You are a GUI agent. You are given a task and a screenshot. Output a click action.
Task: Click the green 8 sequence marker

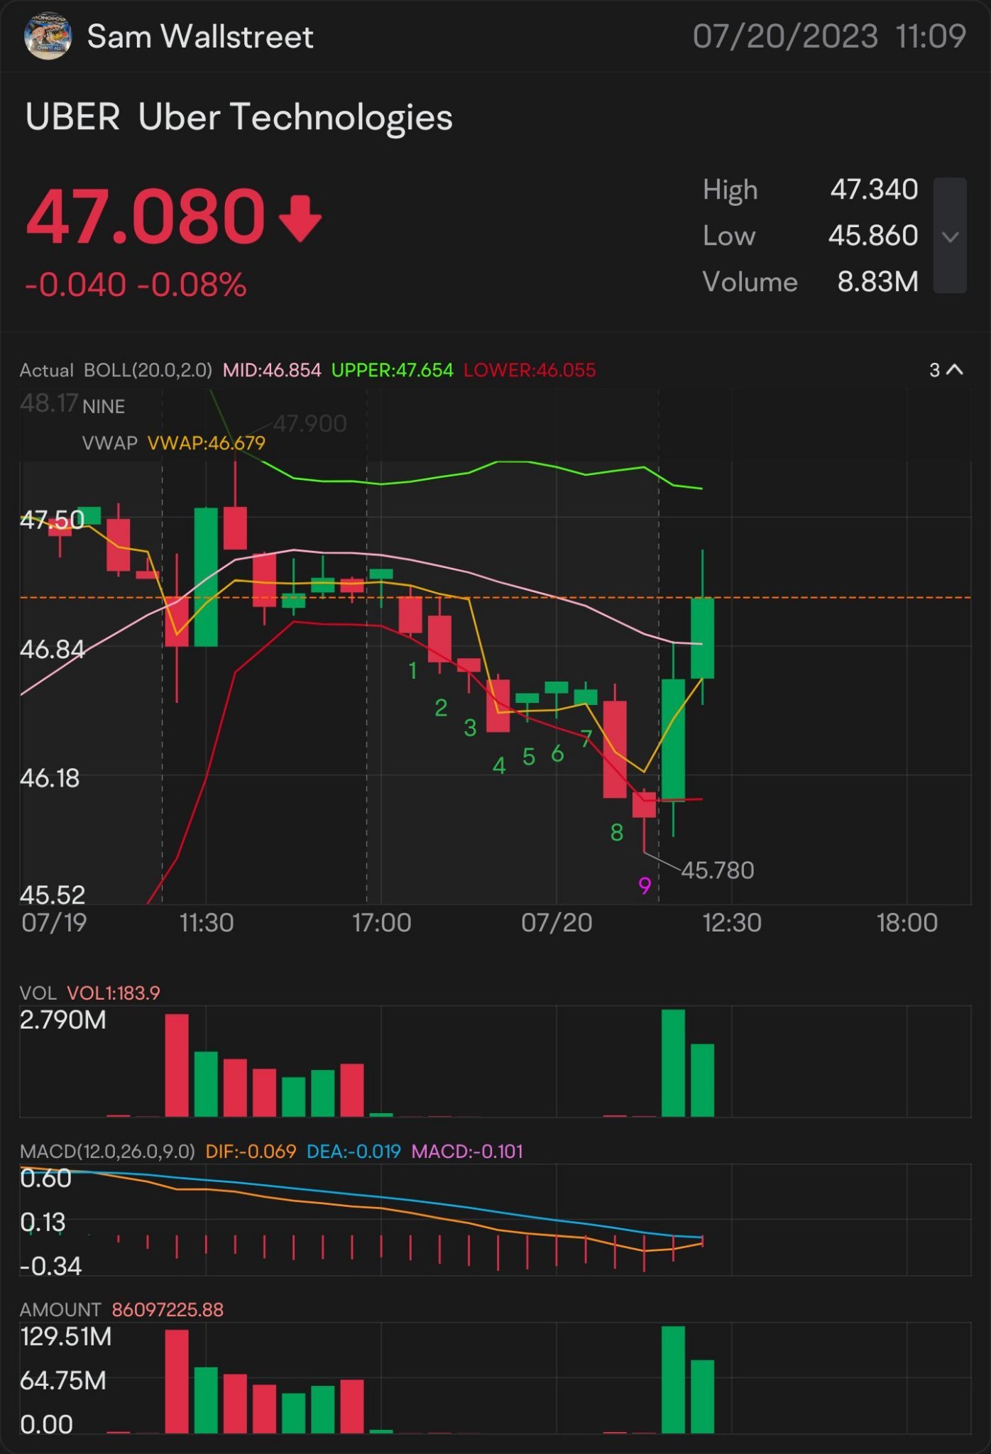click(x=617, y=832)
